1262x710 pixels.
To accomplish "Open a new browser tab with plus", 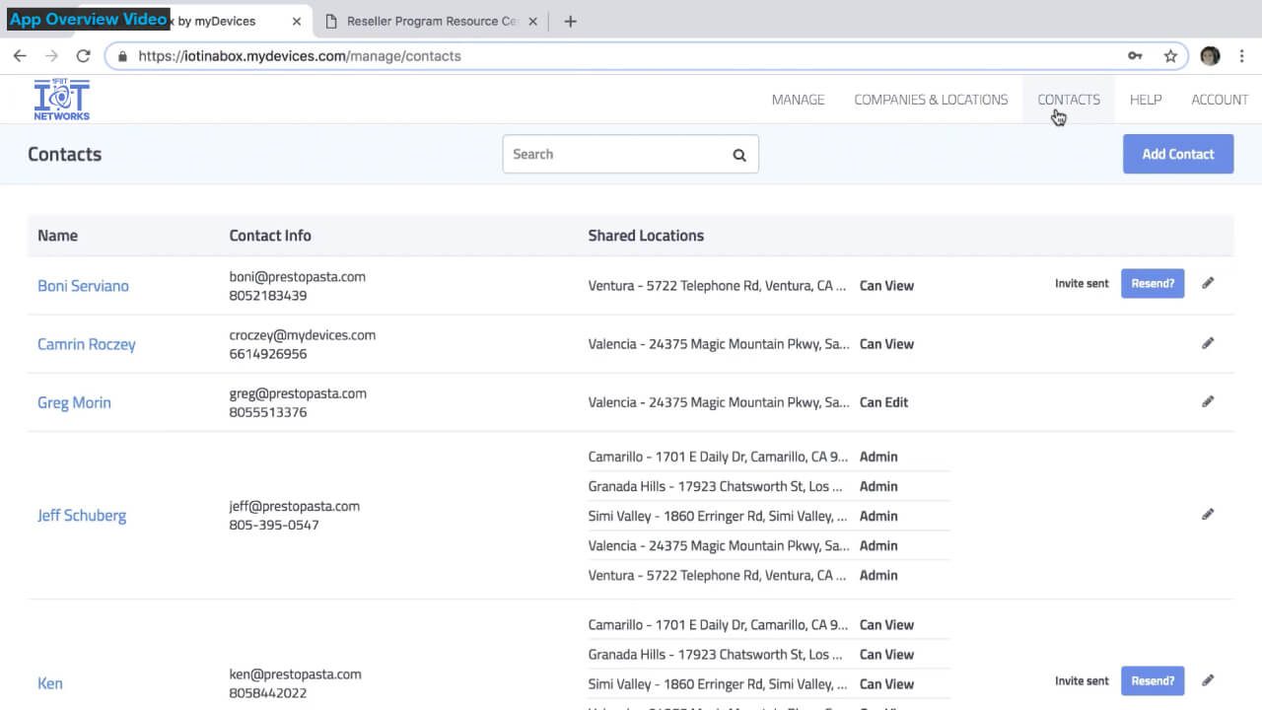I will pyautogui.click(x=570, y=21).
